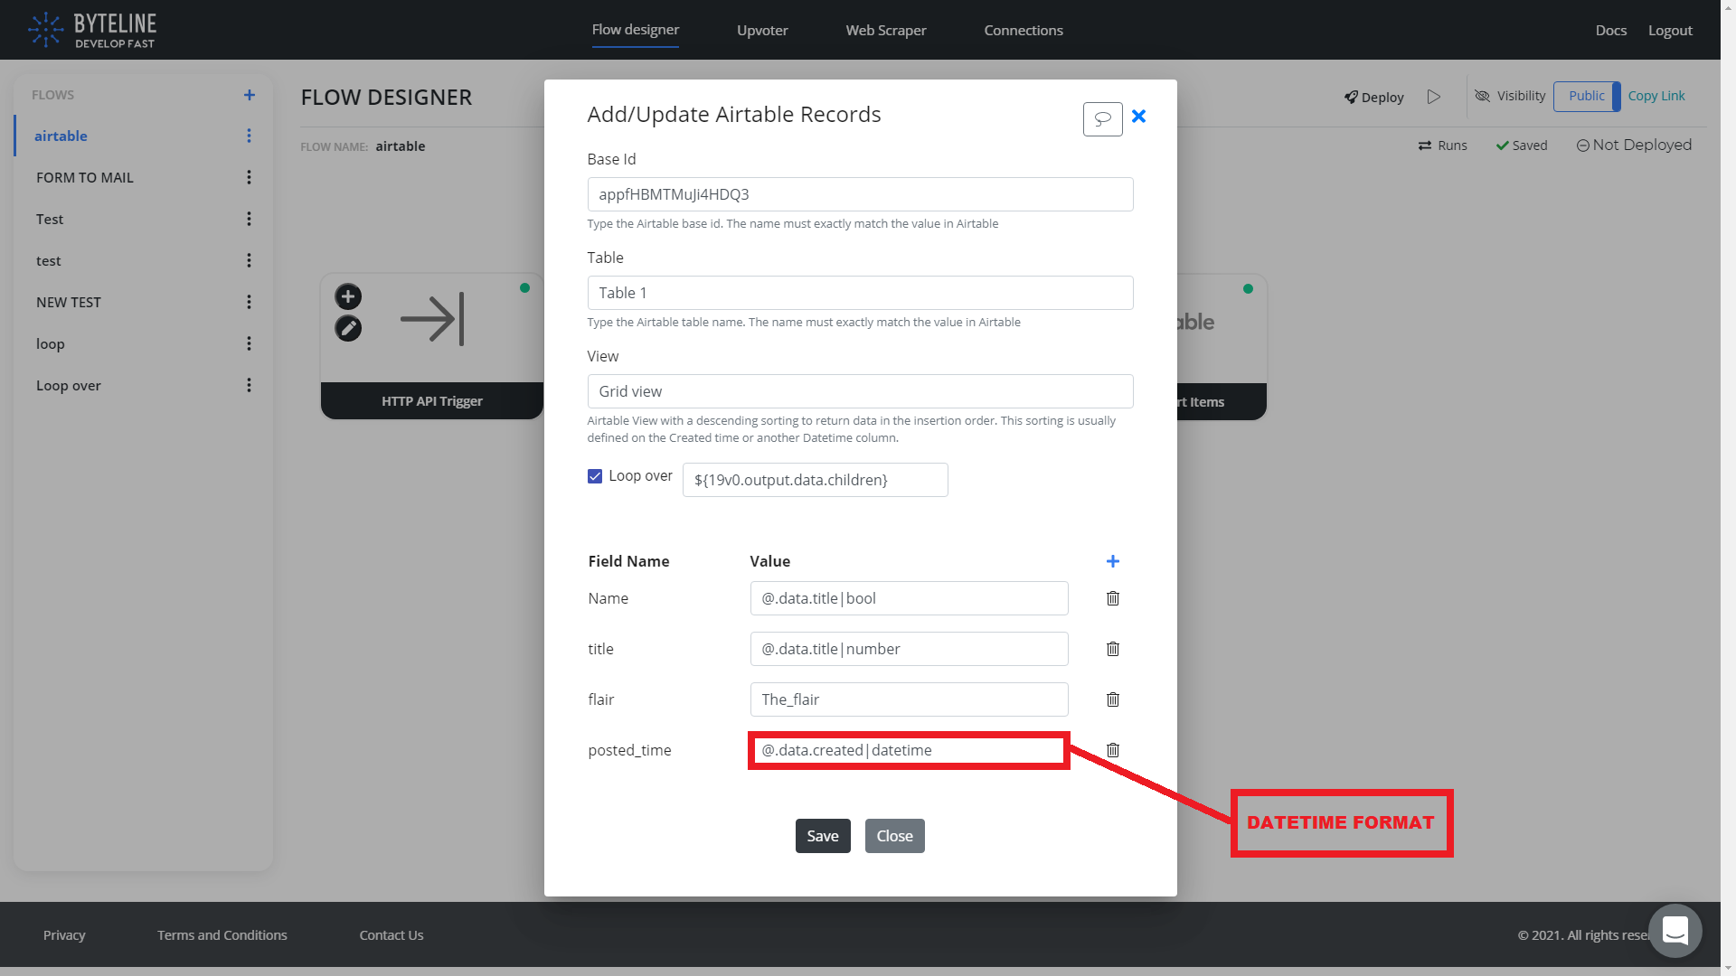Open the Web Scraper tab
1736x976 pixels.
886,30
